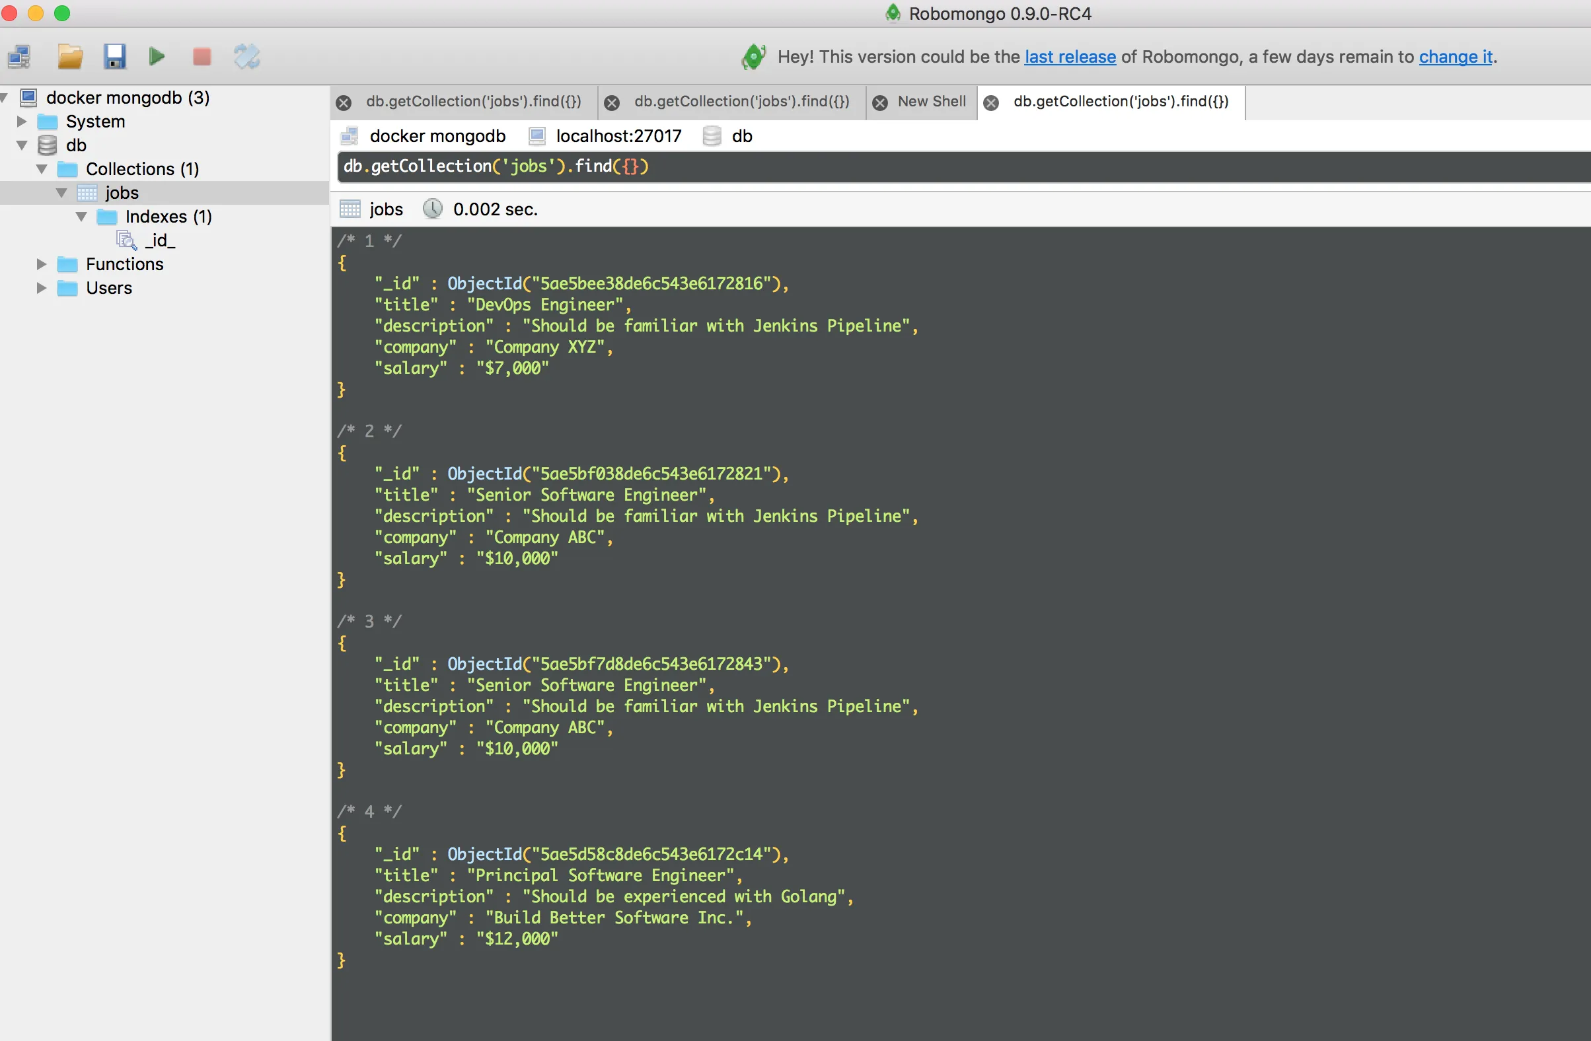Viewport: 1591px width, 1041px height.
Task: Run query with green play button
Action: coord(157,57)
